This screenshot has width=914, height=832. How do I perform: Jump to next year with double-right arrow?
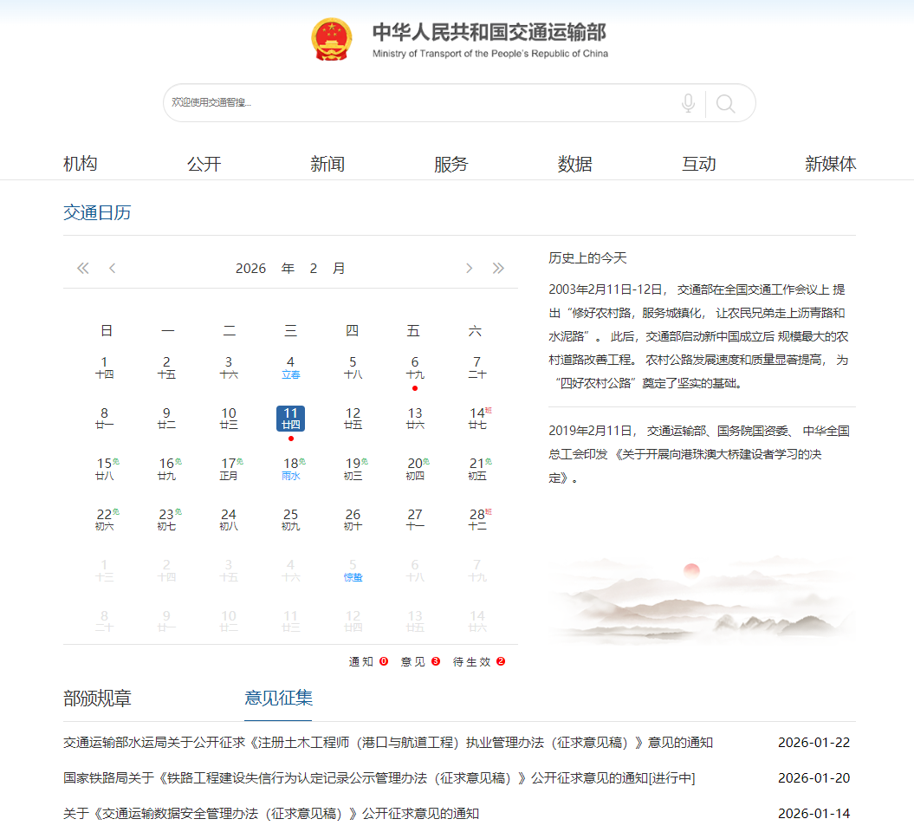point(498,268)
